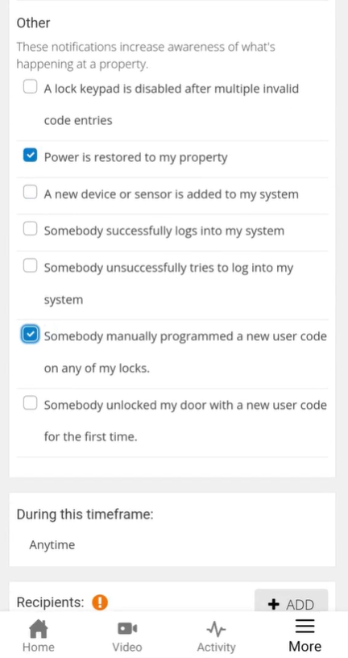Uncheck Power is restored to my property
Image resolution: width=348 pixels, height=658 pixels.
click(x=30, y=156)
